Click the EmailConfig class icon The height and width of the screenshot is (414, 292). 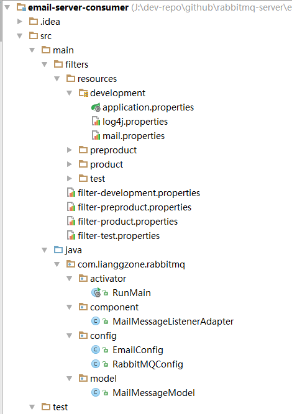coord(96,349)
